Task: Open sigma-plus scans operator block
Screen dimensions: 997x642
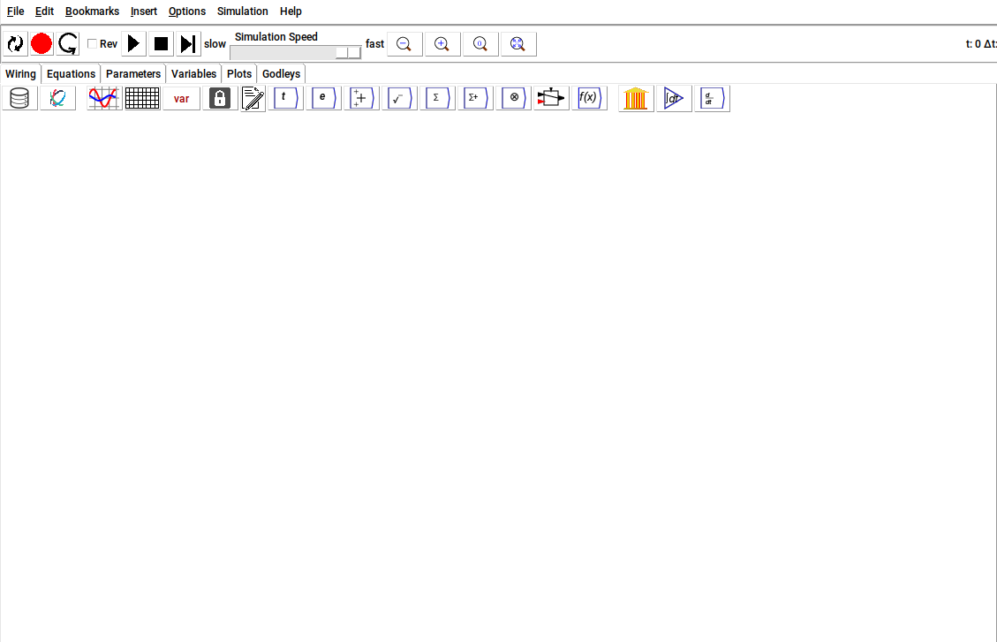Action: pyautogui.click(x=476, y=99)
